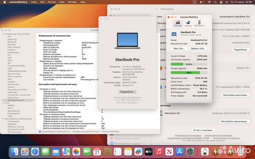
Task: Open the coconutBattery app menu
Action: pyautogui.click(x=18, y=2)
